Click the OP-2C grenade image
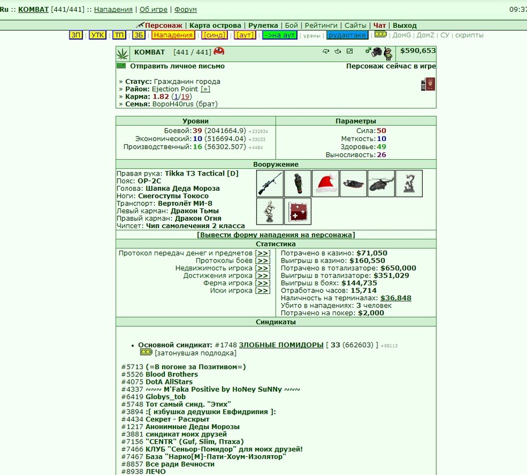The image size is (527, 475). [x=297, y=183]
